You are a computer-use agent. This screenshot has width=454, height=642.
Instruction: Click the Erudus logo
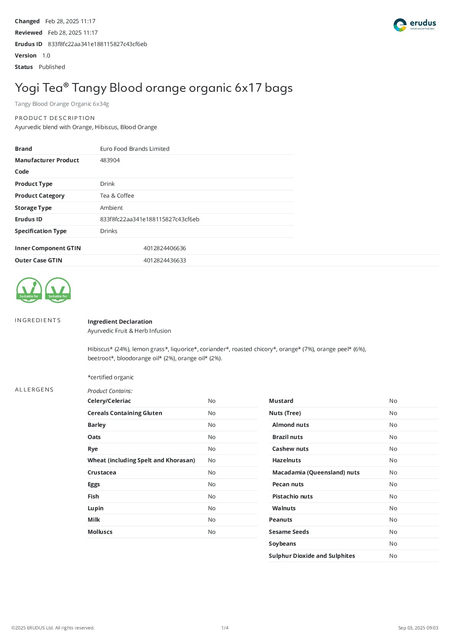pos(414,25)
